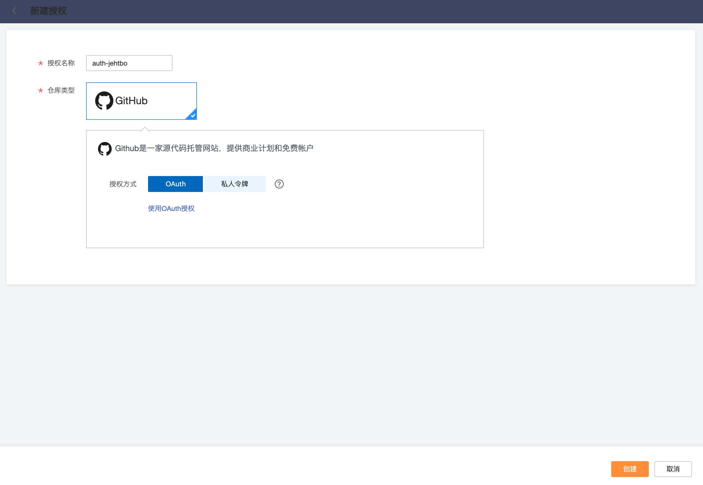703x485 pixels.
Task: Click the 授权方式 label
Action: coord(123,184)
